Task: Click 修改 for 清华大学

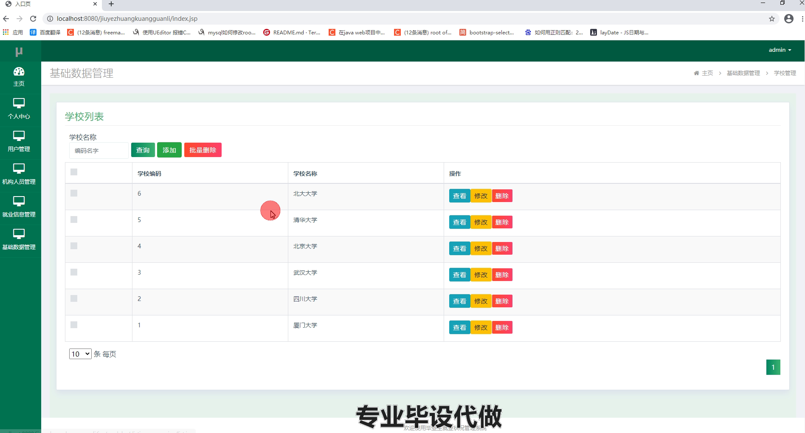Action: 481,222
